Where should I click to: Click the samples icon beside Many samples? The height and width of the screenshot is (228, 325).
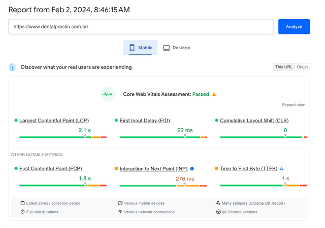pos(218,203)
